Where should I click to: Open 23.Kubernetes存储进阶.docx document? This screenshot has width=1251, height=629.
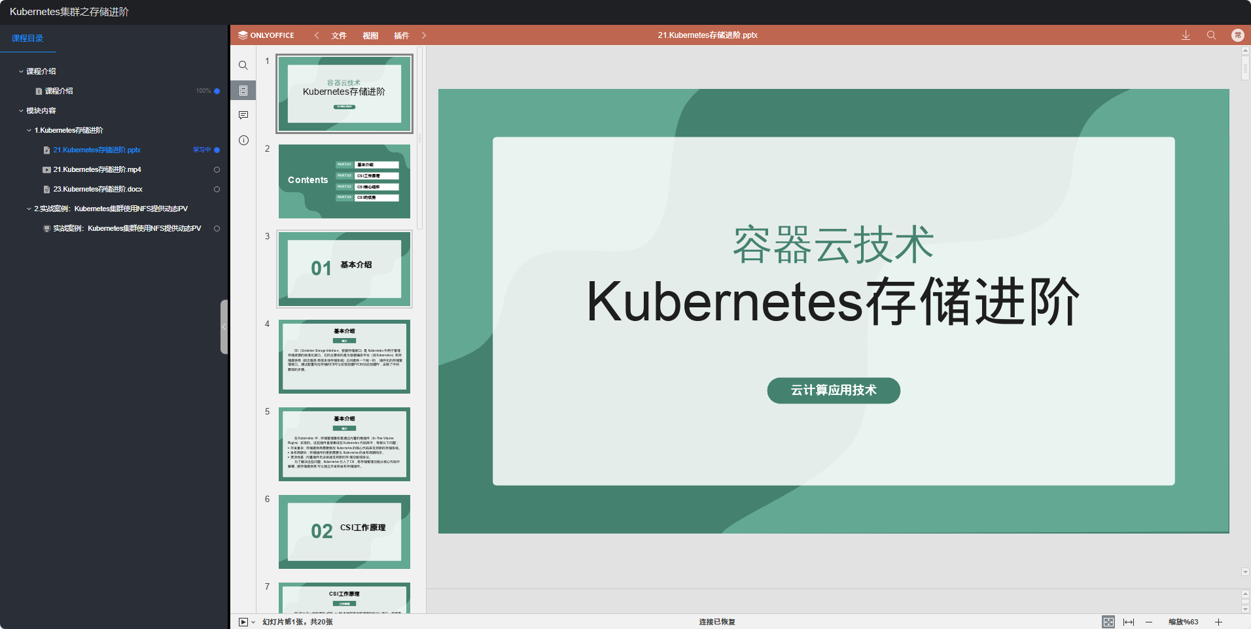97,189
